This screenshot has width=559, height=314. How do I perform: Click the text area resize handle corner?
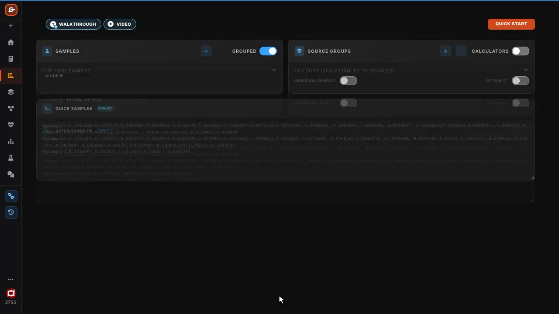click(x=533, y=177)
